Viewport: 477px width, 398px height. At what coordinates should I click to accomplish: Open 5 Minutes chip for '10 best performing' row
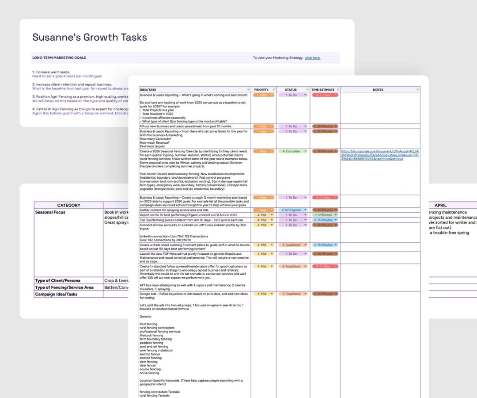coord(325,215)
